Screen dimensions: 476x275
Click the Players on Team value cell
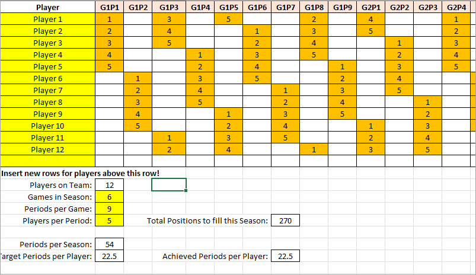coord(109,185)
